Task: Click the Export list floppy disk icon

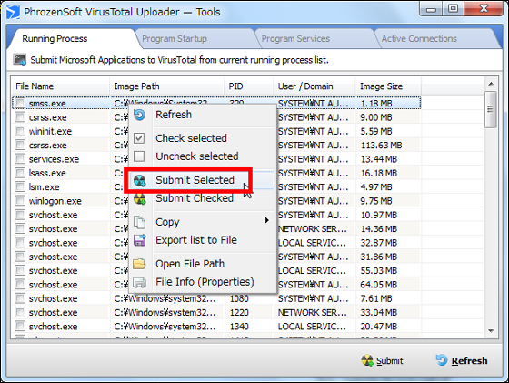Action: click(x=140, y=240)
